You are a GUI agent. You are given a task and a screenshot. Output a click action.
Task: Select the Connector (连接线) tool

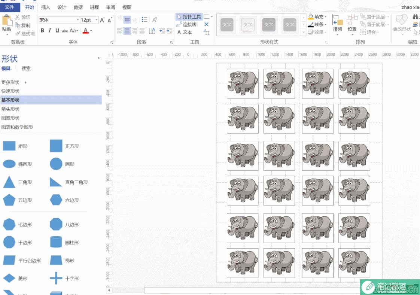187,24
